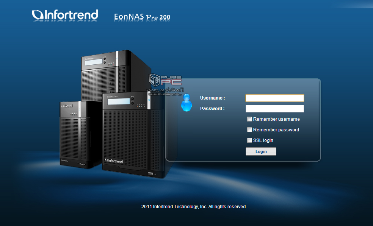Click the PurePC watermark logo
The width and height of the screenshot is (373, 226).
[166, 80]
